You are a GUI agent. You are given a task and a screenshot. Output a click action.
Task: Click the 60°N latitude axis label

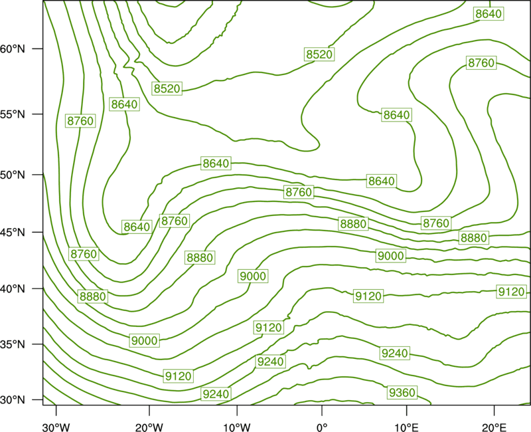pos(13,49)
